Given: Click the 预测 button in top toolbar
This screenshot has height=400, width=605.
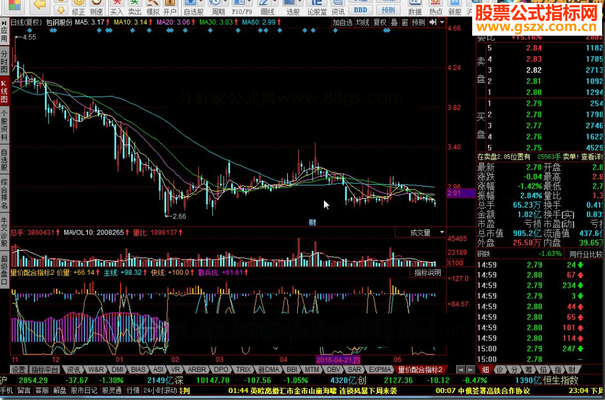Looking at the screenshot, I should (388, 9).
